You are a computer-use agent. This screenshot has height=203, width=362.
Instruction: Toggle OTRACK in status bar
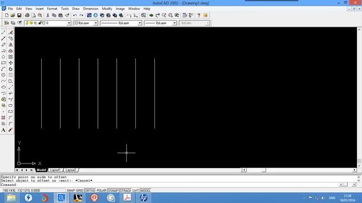pyautogui.click(x=125, y=191)
